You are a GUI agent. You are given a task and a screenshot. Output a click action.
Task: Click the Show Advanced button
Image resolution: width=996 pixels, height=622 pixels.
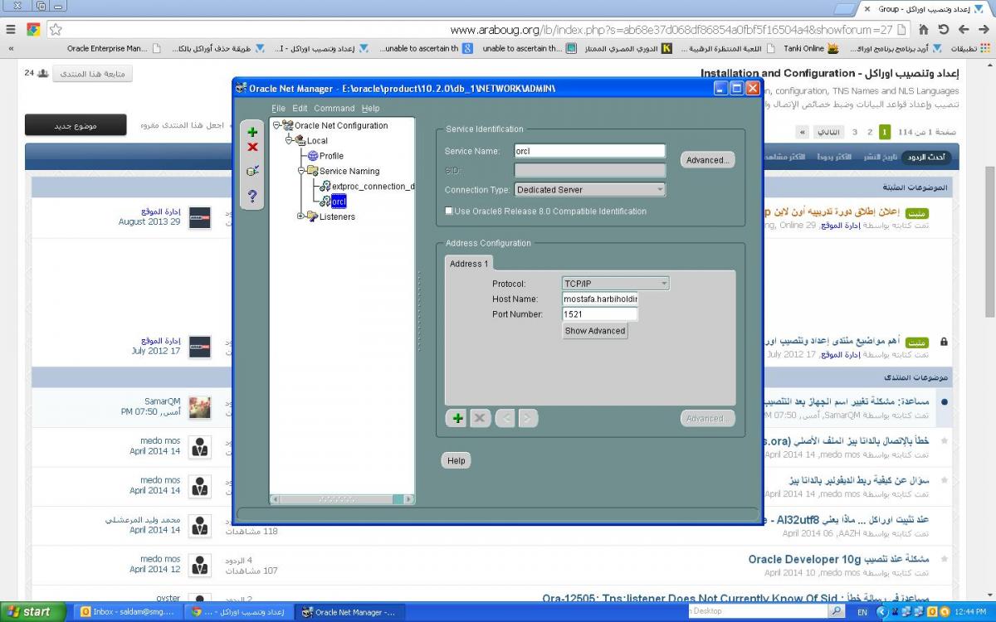[x=594, y=331]
